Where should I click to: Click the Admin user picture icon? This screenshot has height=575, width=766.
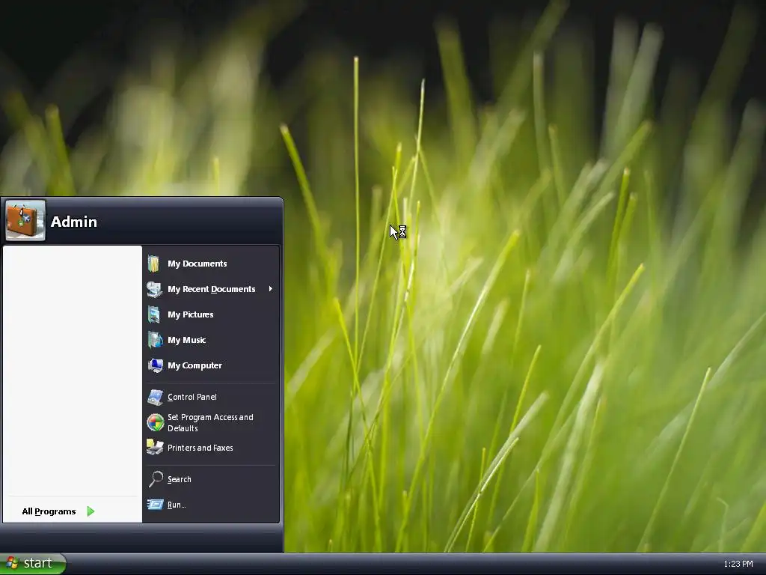click(25, 221)
